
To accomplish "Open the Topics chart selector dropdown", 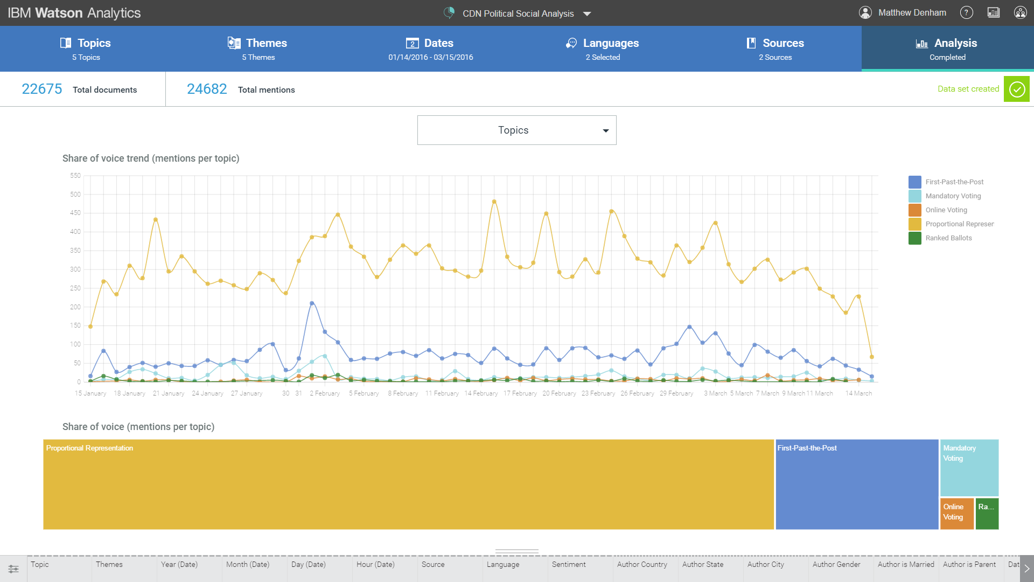I will (x=516, y=130).
